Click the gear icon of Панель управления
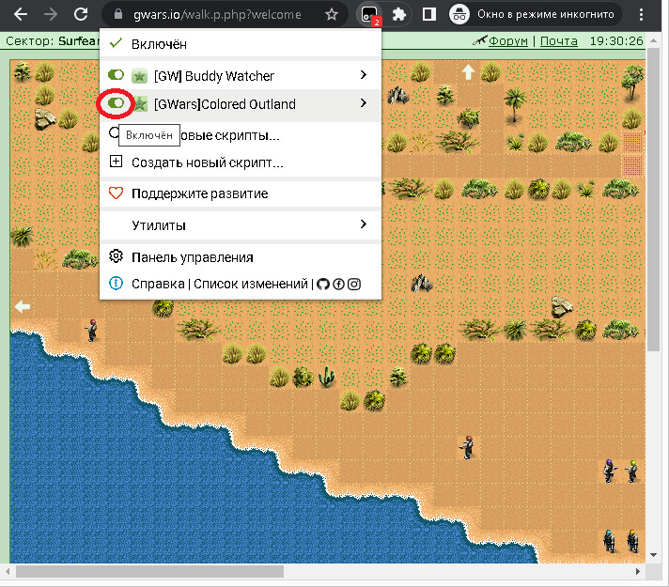 [x=116, y=256]
